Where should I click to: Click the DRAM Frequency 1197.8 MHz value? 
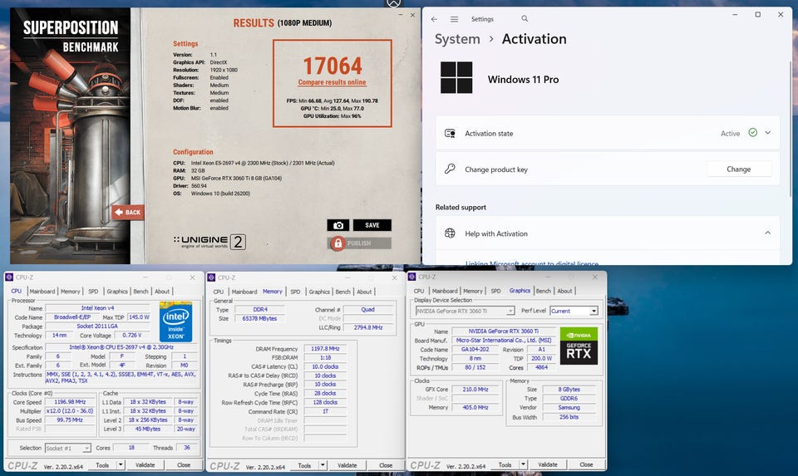click(x=325, y=349)
